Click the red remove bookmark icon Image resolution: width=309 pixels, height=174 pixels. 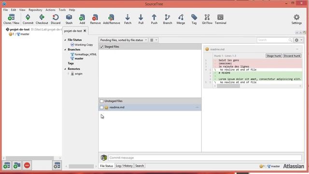tap(27, 165)
